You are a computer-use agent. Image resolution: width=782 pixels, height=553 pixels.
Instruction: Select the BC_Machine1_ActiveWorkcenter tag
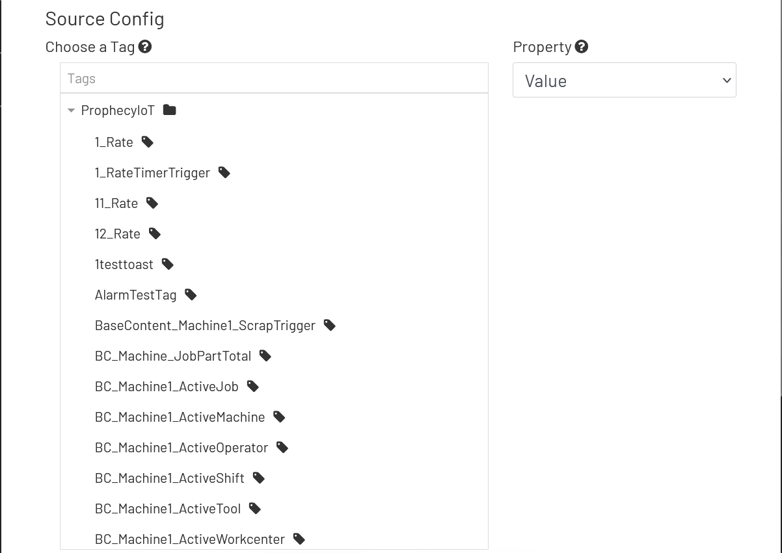[x=189, y=538]
